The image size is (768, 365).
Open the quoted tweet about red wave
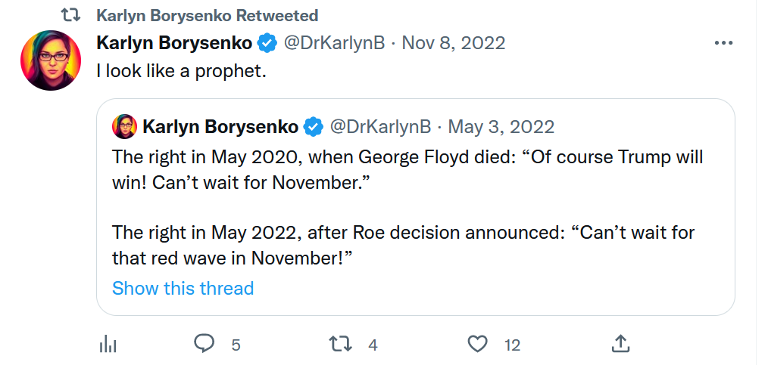point(415,207)
